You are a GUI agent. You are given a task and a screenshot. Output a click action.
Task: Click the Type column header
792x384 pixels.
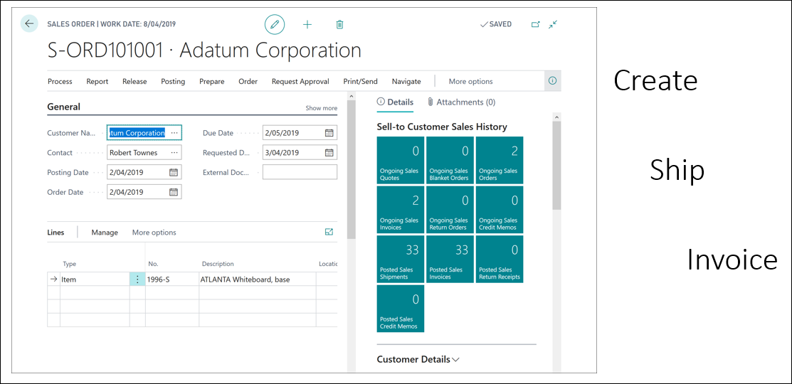tap(69, 264)
